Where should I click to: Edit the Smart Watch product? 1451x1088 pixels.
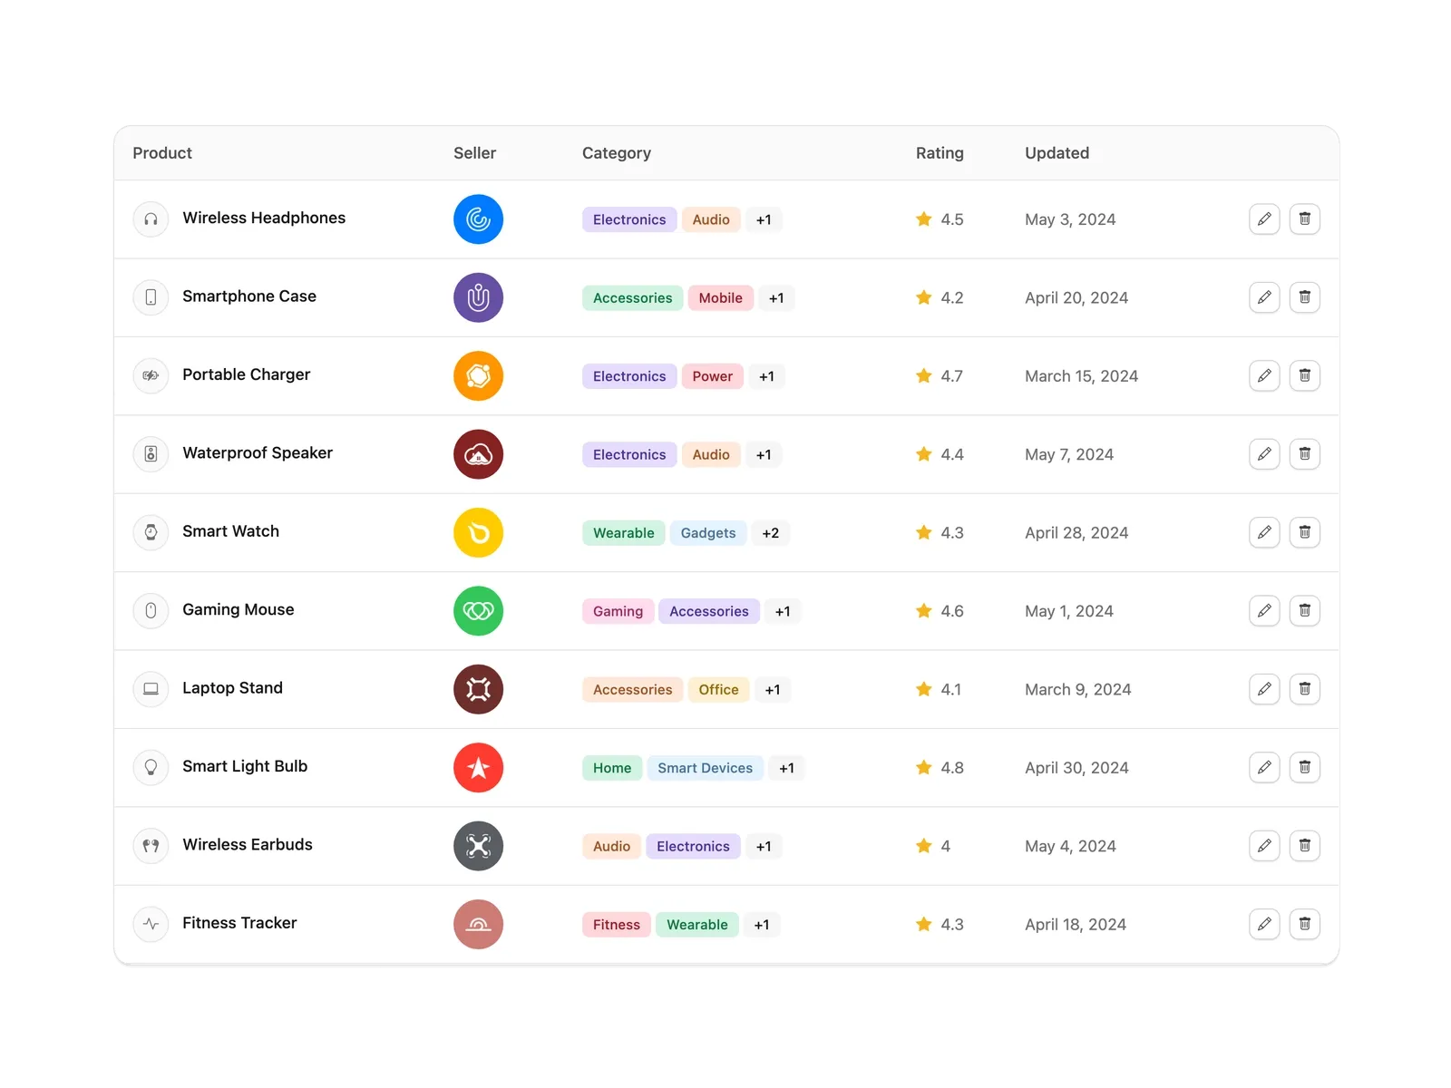coord(1264,532)
